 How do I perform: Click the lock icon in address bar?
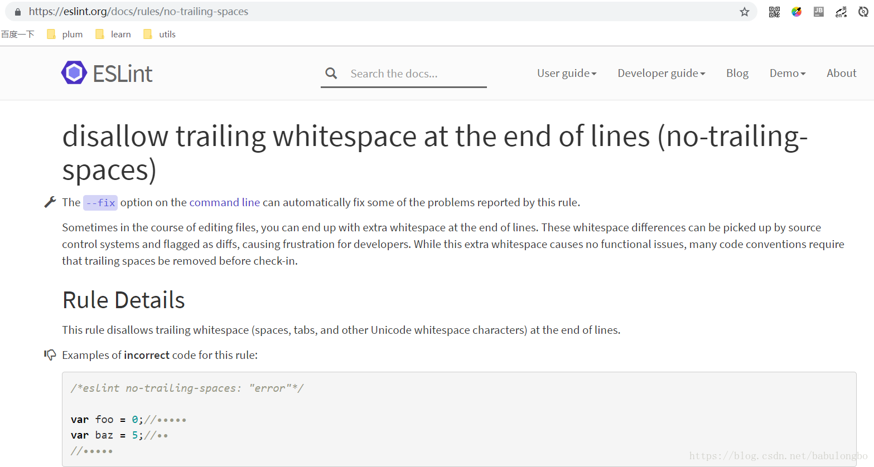(x=18, y=12)
